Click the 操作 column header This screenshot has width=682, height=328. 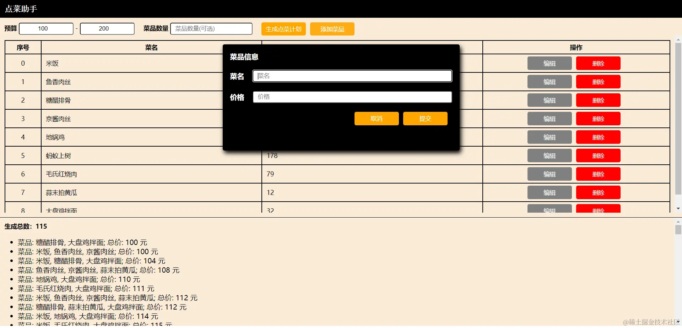click(576, 48)
